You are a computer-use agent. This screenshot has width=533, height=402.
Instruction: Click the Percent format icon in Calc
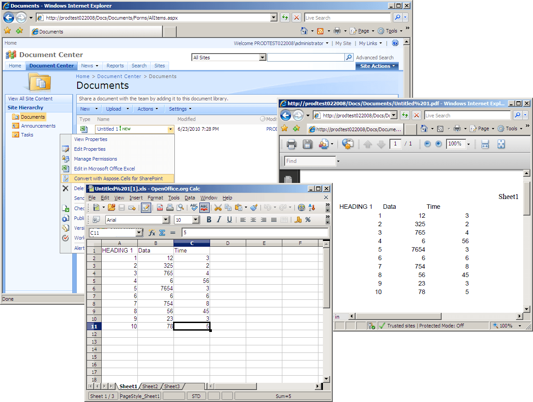click(x=308, y=220)
